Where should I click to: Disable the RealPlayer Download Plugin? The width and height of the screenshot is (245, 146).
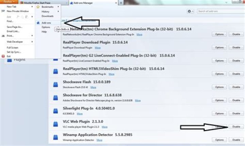236,48
